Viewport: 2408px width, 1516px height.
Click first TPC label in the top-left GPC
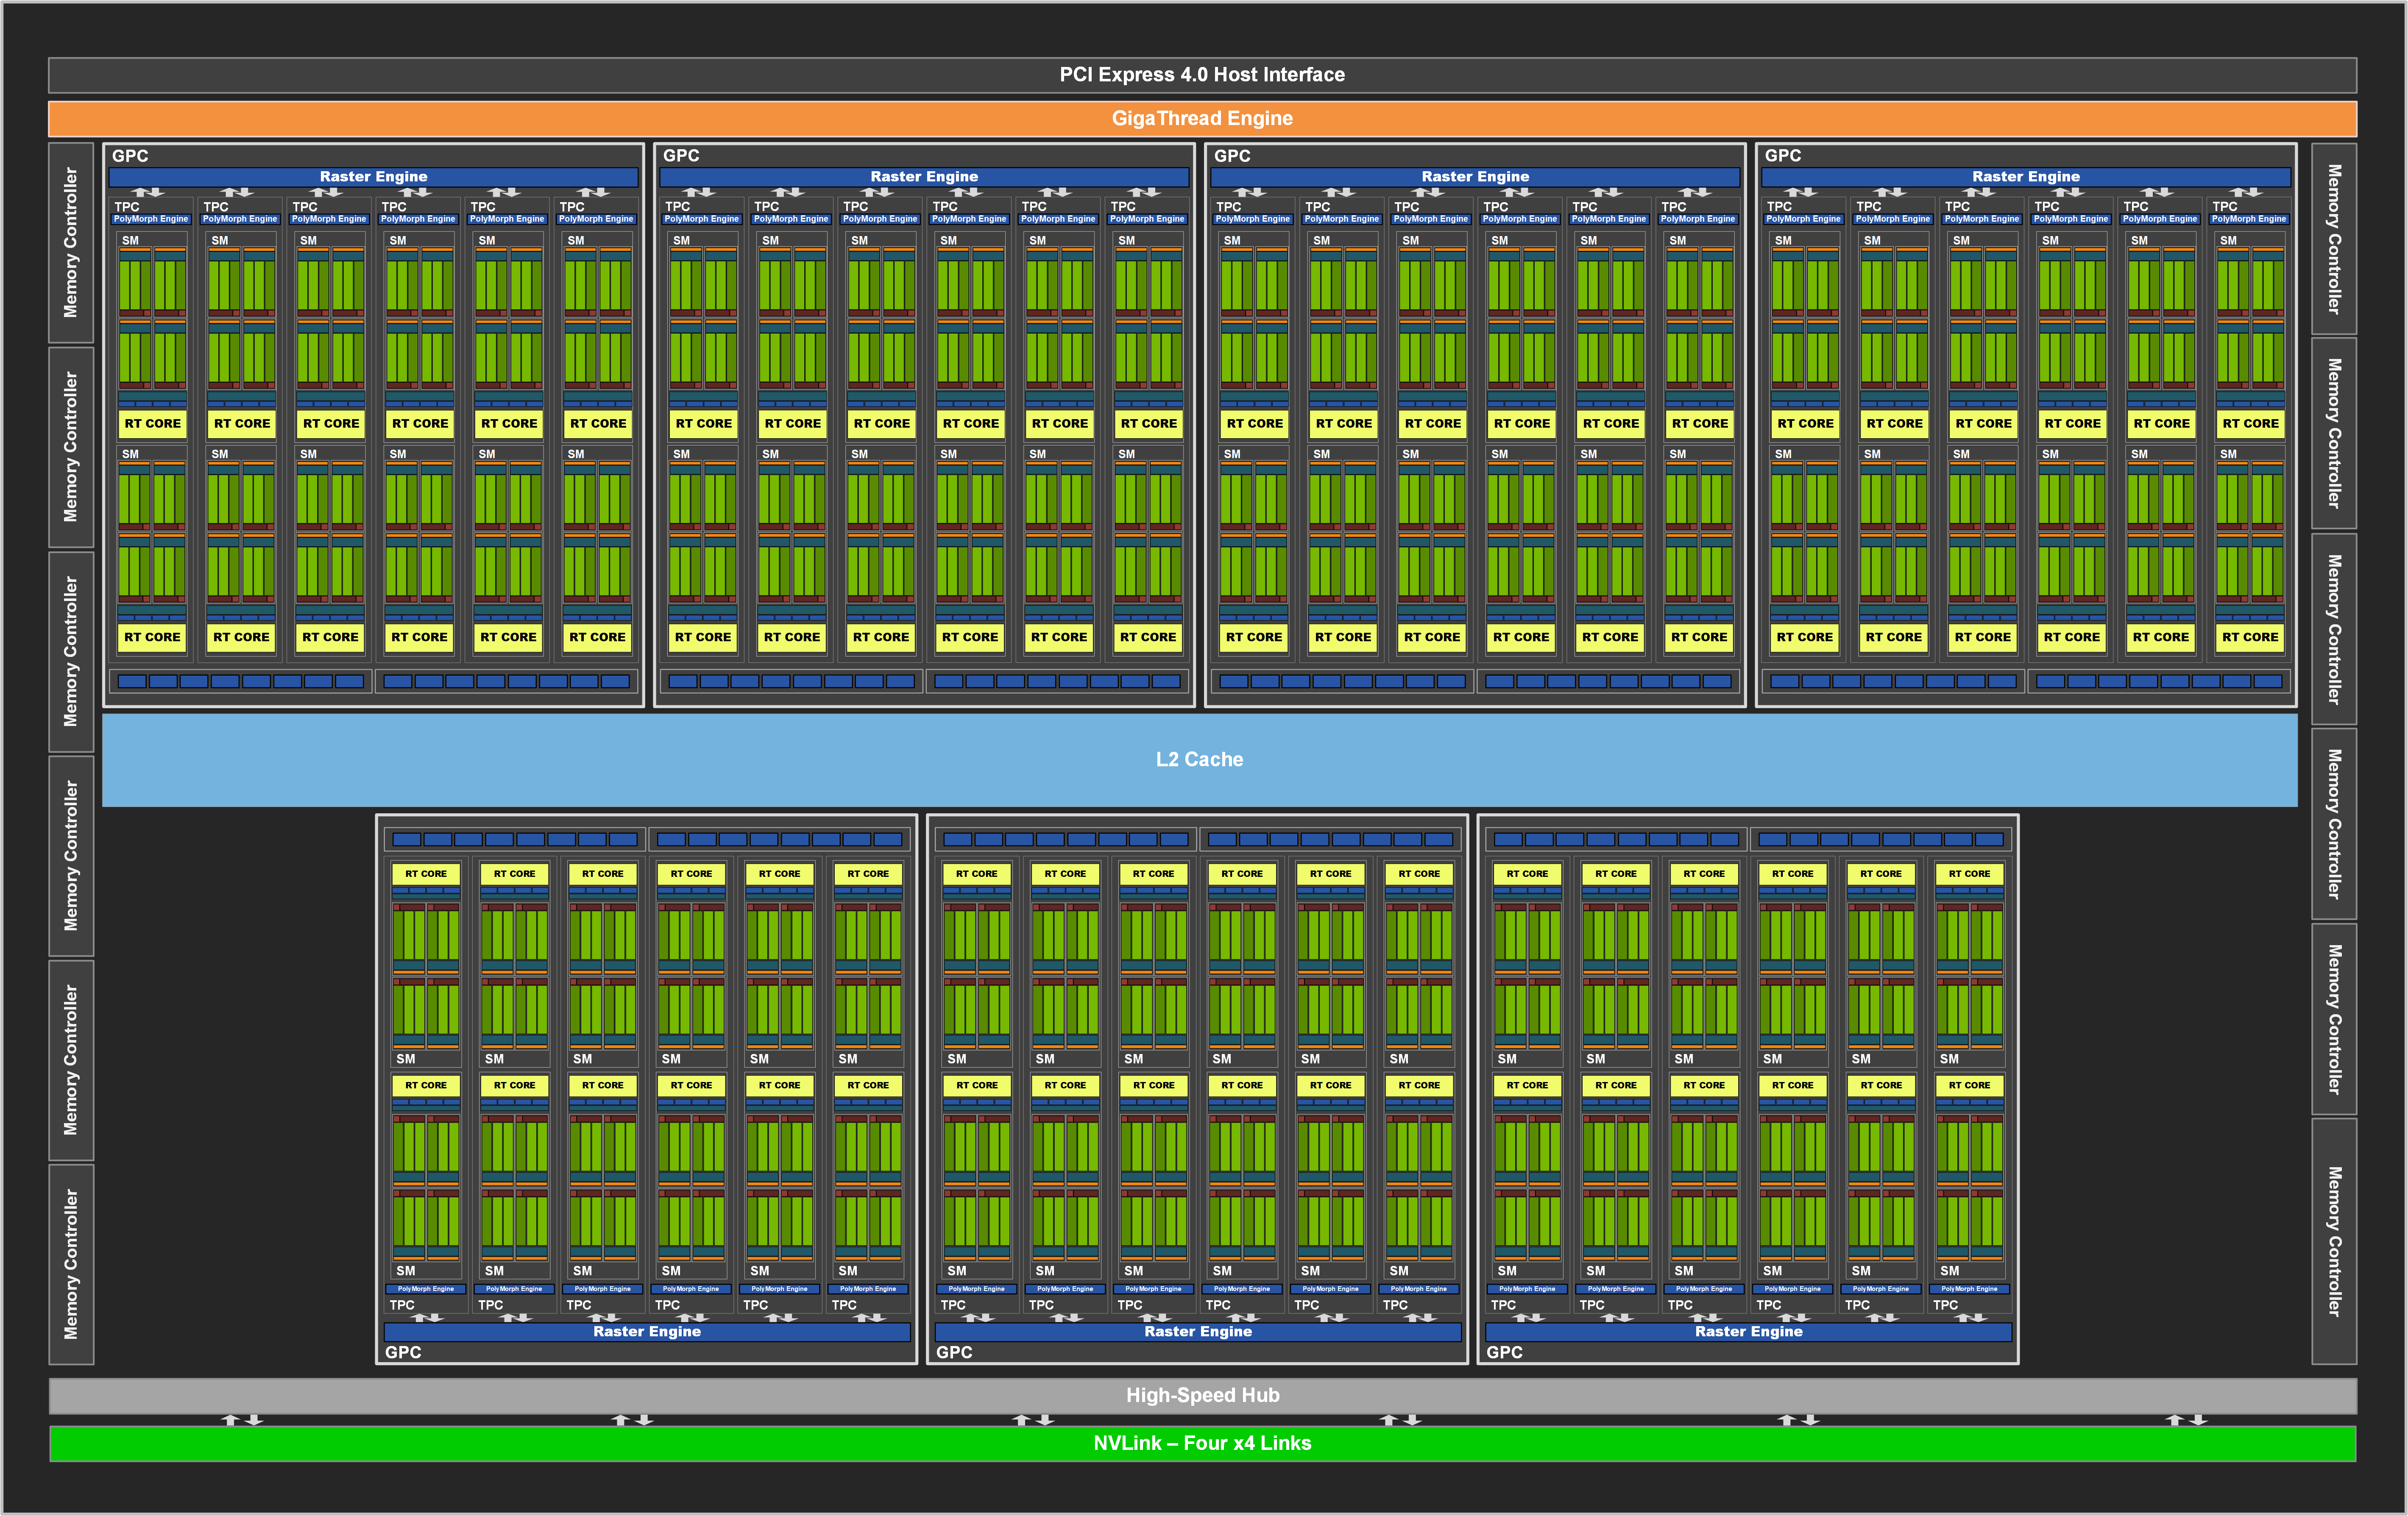tap(127, 207)
